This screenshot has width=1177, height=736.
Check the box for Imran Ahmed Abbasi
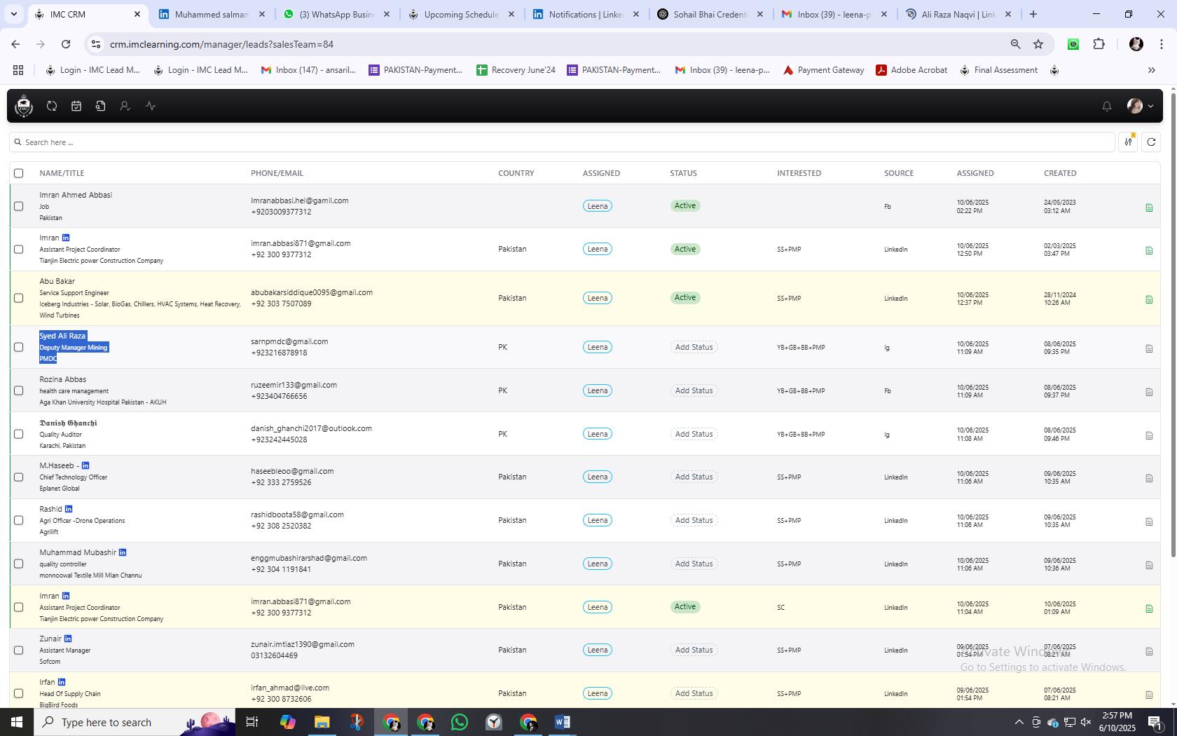coord(19,206)
